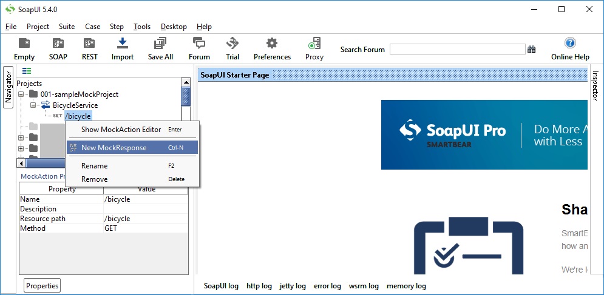
Task: Choose Show MockAction Editor
Action: (132, 130)
